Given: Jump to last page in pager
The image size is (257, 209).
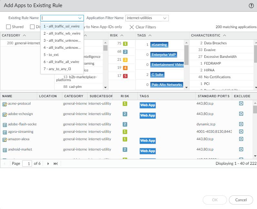Looking at the screenshot, I should [56, 164].
